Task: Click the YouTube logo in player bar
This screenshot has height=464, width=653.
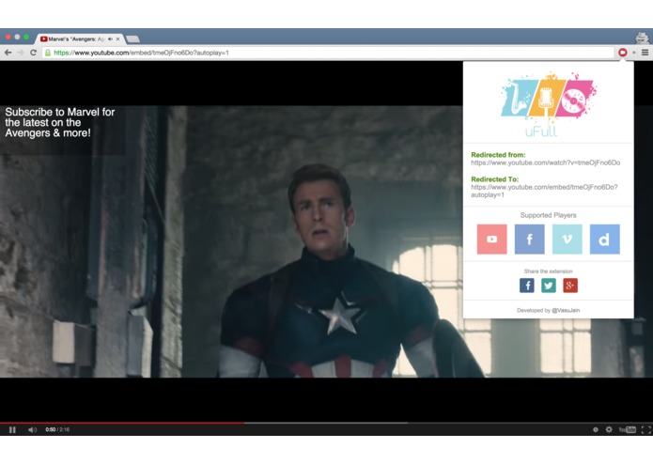Action: tap(628, 429)
